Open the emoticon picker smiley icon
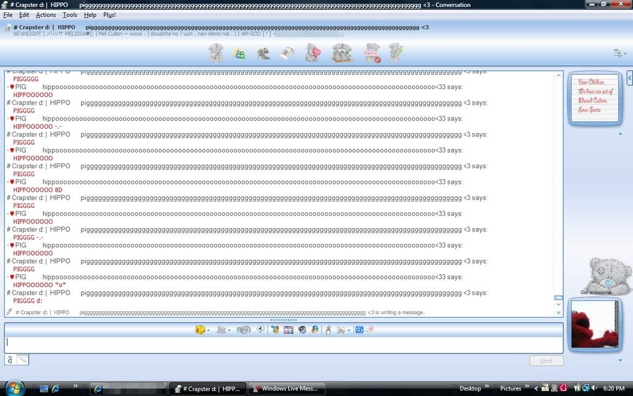The height and width of the screenshot is (396, 633). pyautogui.click(x=200, y=330)
